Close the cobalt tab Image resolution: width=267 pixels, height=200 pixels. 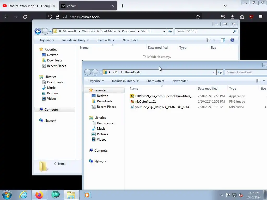[113, 6]
